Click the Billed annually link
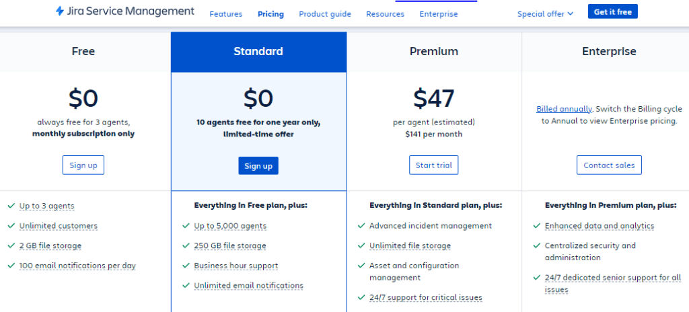This screenshot has height=312, width=689. [564, 109]
